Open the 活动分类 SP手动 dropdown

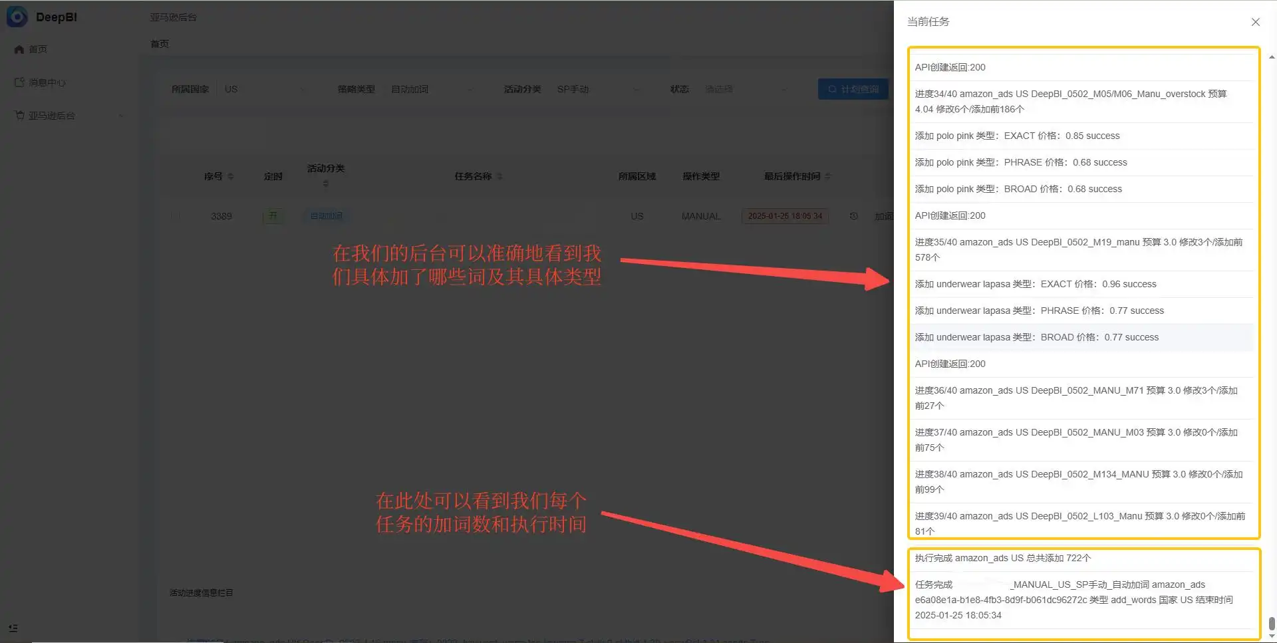pos(597,89)
